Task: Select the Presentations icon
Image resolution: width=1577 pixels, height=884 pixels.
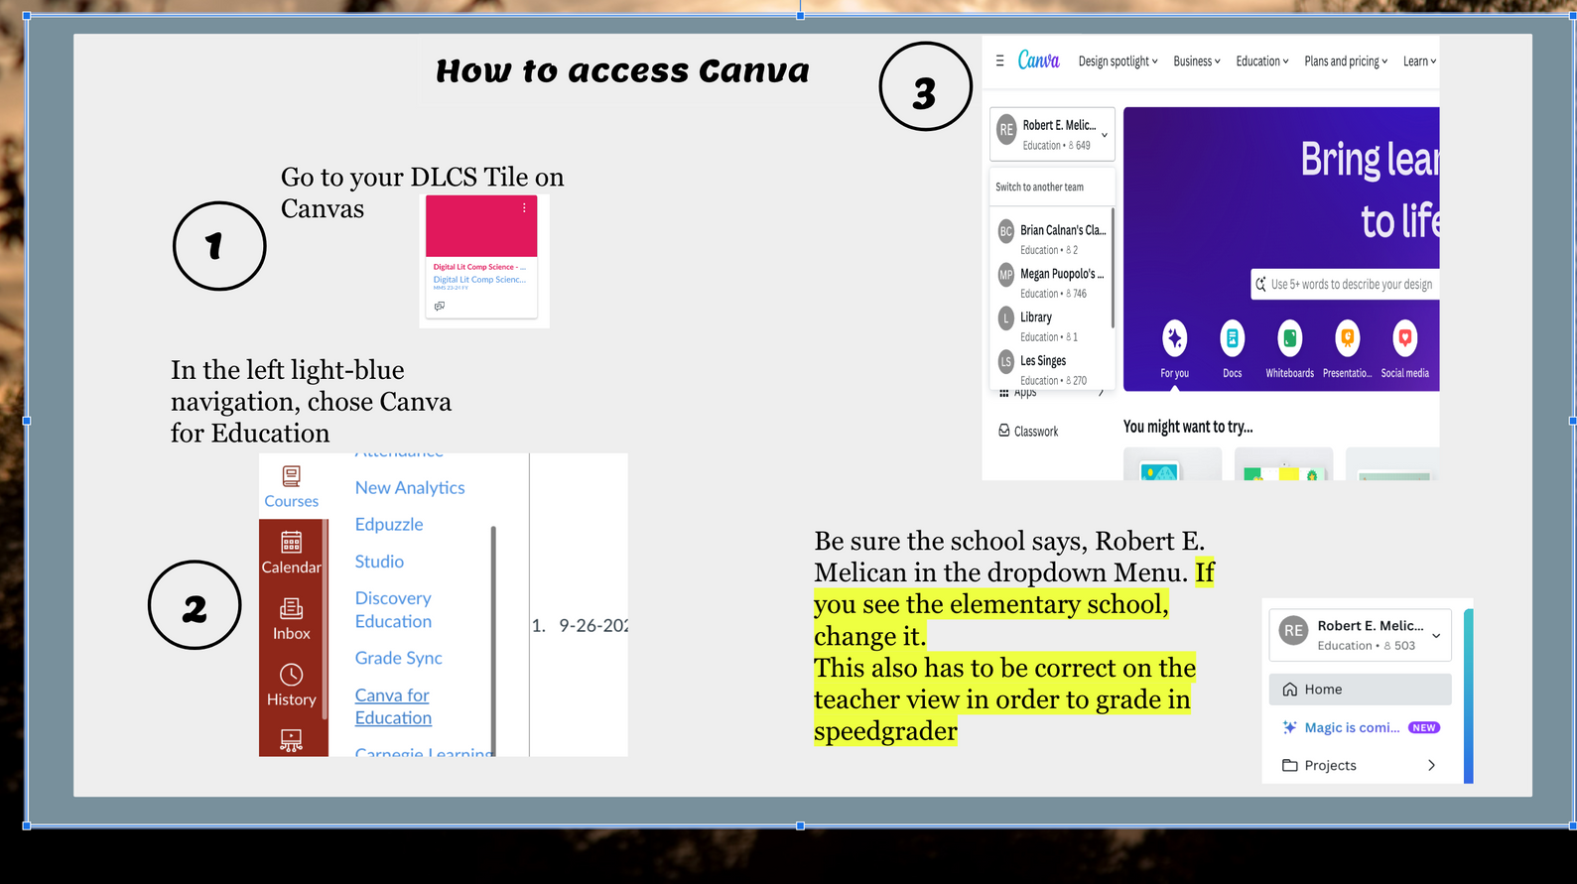Action: 1348,338
